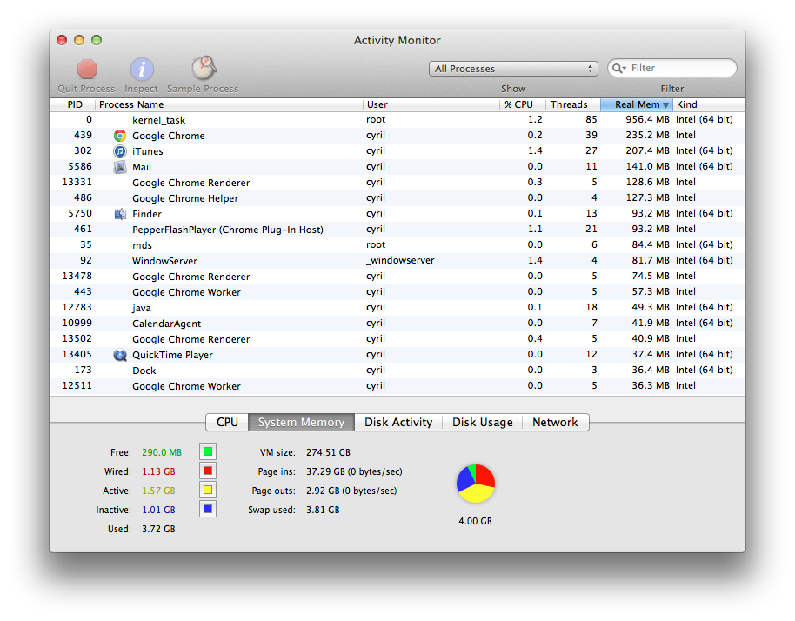This screenshot has width=795, height=621.
Task: Select the Google Chrome Helper row
Action: coord(397,197)
